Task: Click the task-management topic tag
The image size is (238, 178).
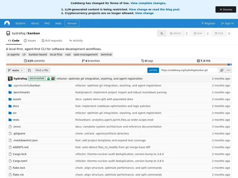Action: click(x=86, y=55)
